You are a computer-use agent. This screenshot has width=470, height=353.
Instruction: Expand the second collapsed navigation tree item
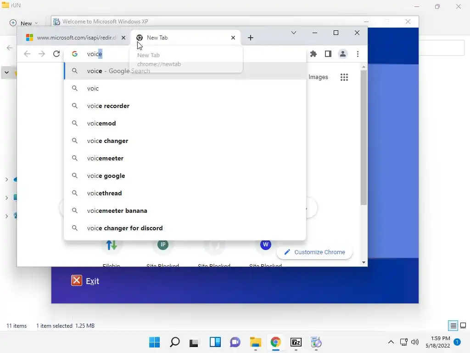point(6,198)
